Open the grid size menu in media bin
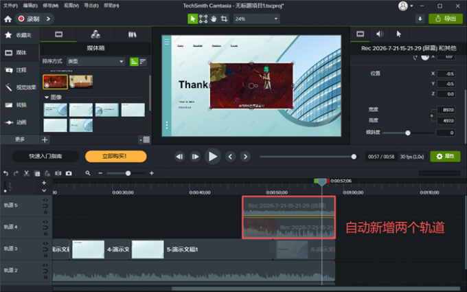Image resolution: width=467 pixels, height=292 pixels. (144, 139)
